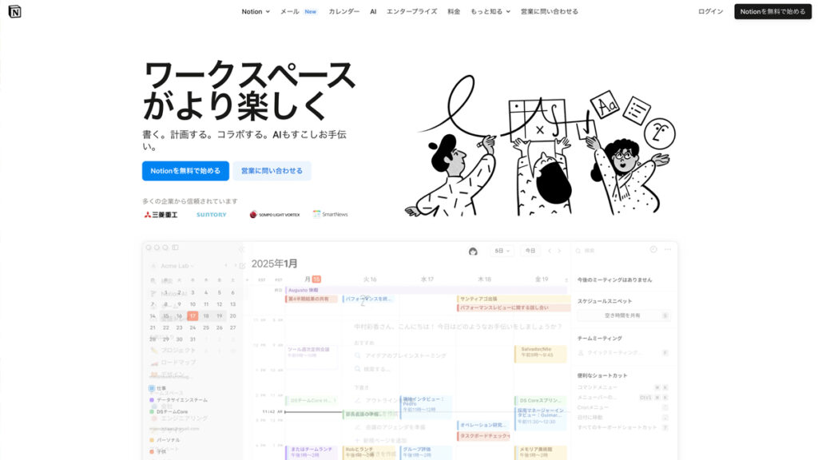The width and height of the screenshot is (818, 460).
Task: Click the 金 19 day column header
Action: (x=542, y=280)
